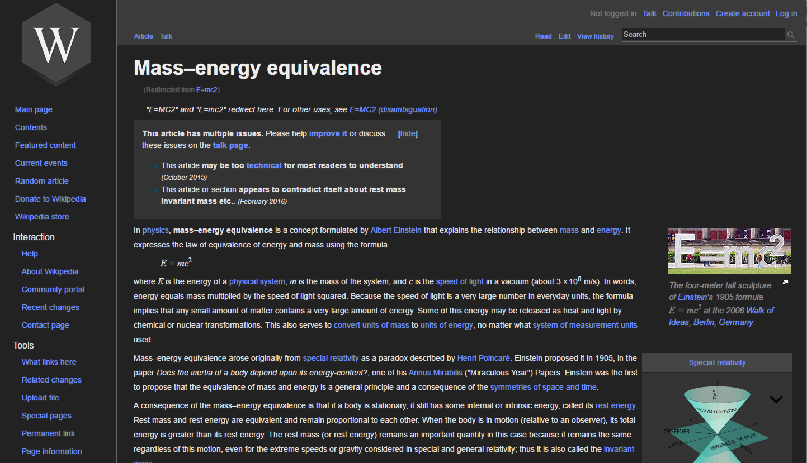
Task: Click the search magnifier icon
Action: tap(791, 35)
